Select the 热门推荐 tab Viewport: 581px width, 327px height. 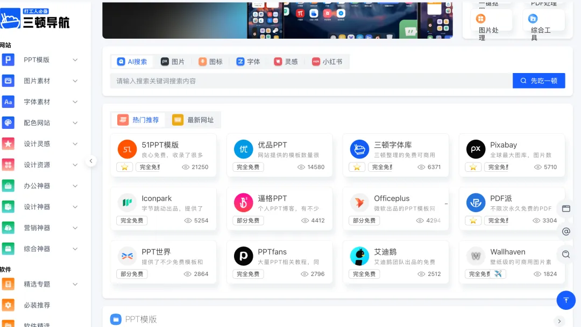(x=138, y=120)
